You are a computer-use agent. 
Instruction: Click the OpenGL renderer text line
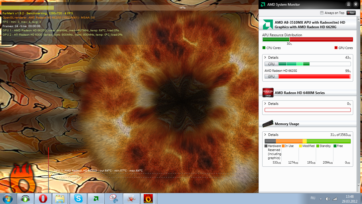tap(49, 18)
